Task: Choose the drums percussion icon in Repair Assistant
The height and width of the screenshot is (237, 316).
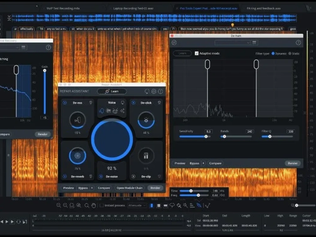Action: 115,111
